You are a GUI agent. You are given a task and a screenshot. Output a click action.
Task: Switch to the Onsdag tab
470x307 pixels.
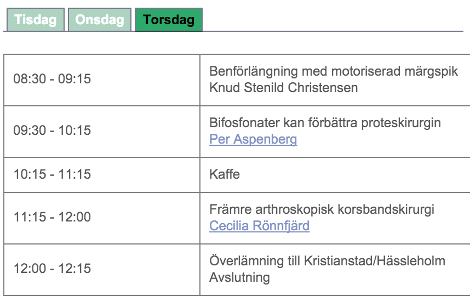(x=100, y=20)
